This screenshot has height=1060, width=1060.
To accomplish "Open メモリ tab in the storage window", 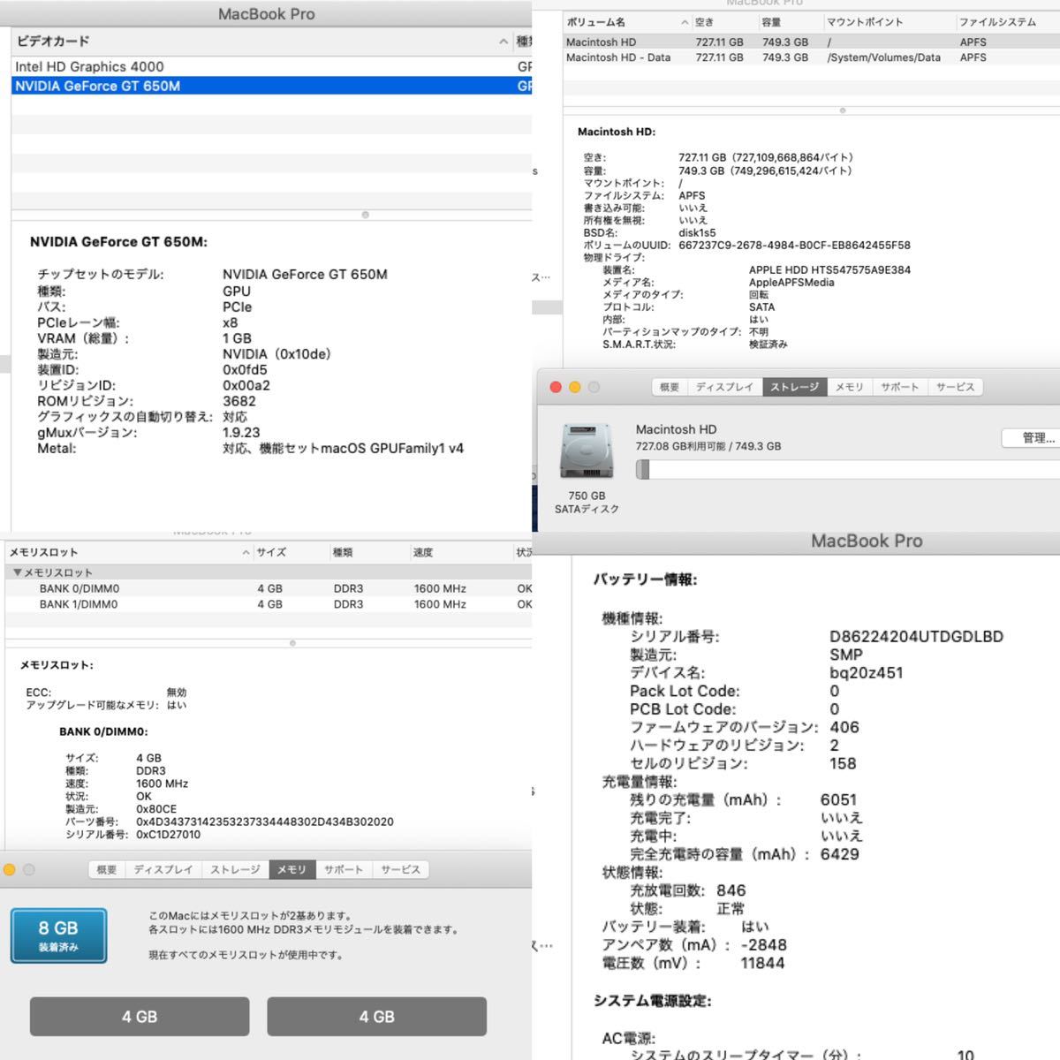I will (850, 387).
